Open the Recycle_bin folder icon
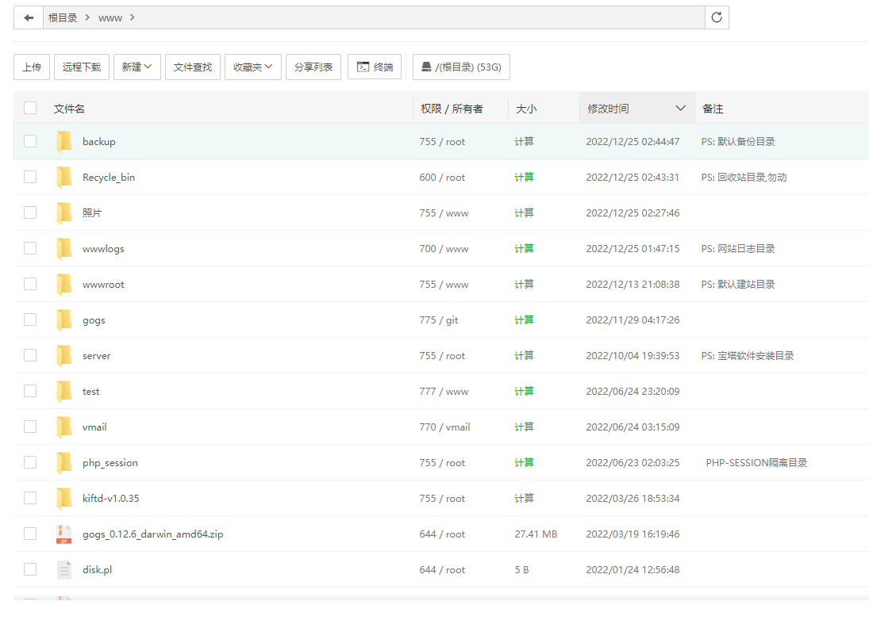Screen dimensions: 869x620 click(64, 177)
